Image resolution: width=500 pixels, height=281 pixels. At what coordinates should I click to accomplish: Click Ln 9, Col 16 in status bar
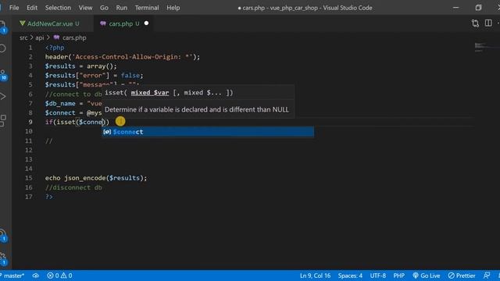pos(315,276)
